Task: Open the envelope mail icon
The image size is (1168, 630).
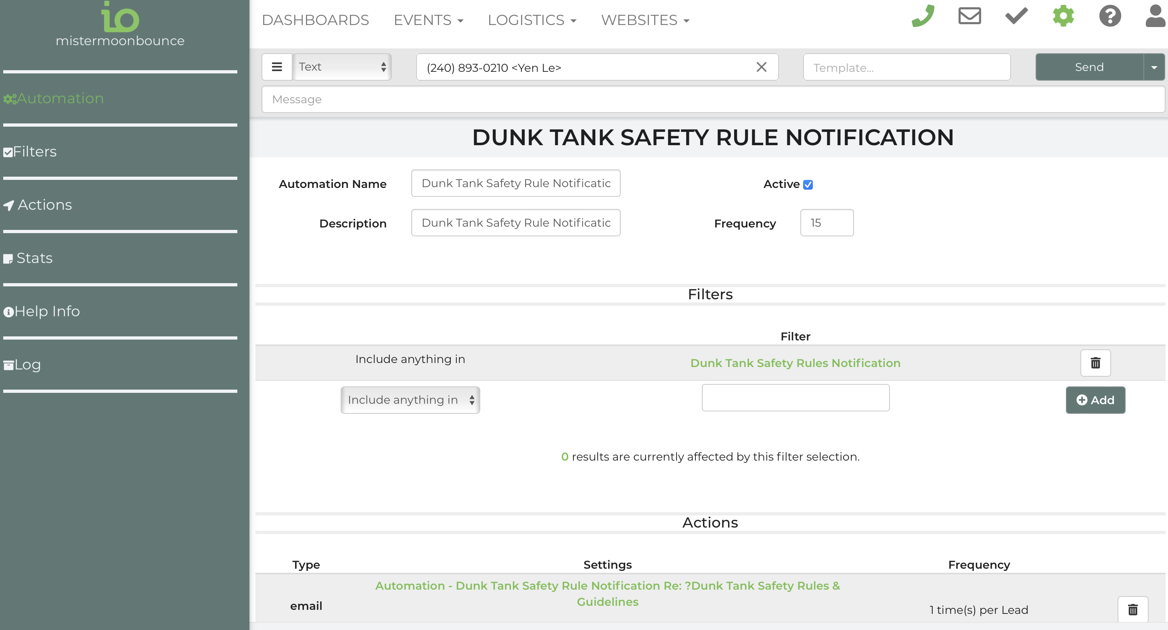Action: 969,16
